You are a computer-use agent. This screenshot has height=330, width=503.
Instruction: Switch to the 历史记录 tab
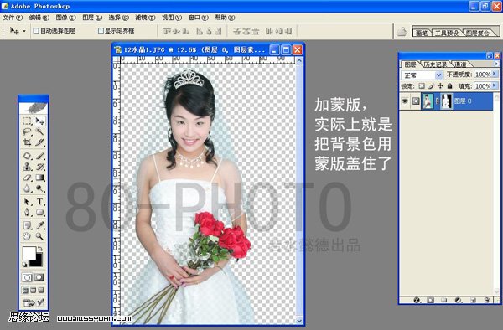pyautogui.click(x=435, y=64)
